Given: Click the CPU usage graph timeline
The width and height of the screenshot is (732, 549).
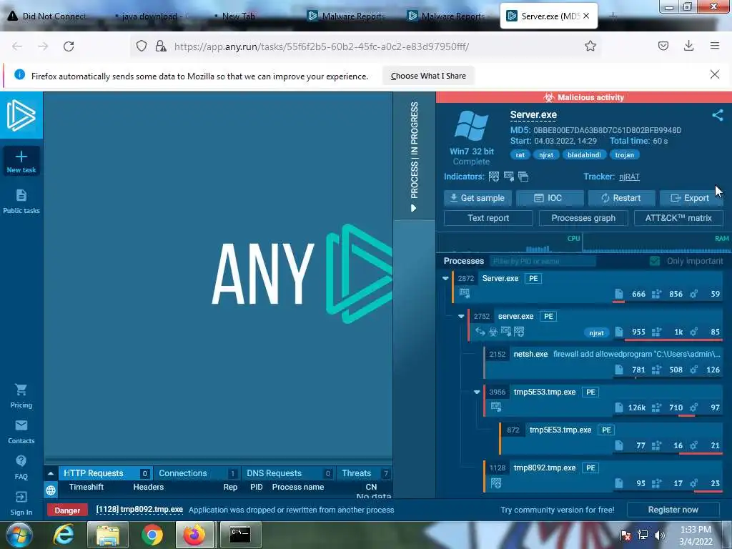Looking at the screenshot, I should 510,243.
